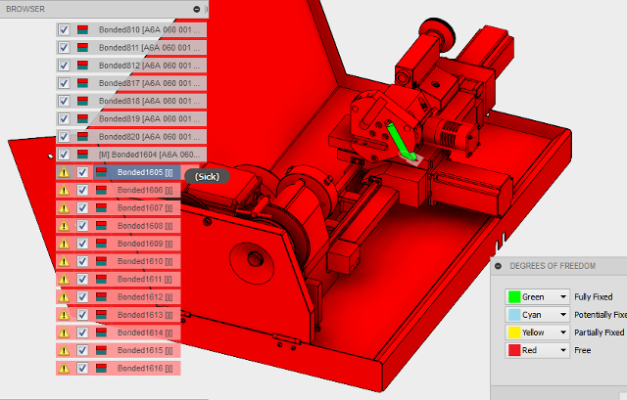Image resolution: width=627 pixels, height=400 pixels.
Task: Select the Bonded1605 item in the browser
Action: click(x=144, y=172)
